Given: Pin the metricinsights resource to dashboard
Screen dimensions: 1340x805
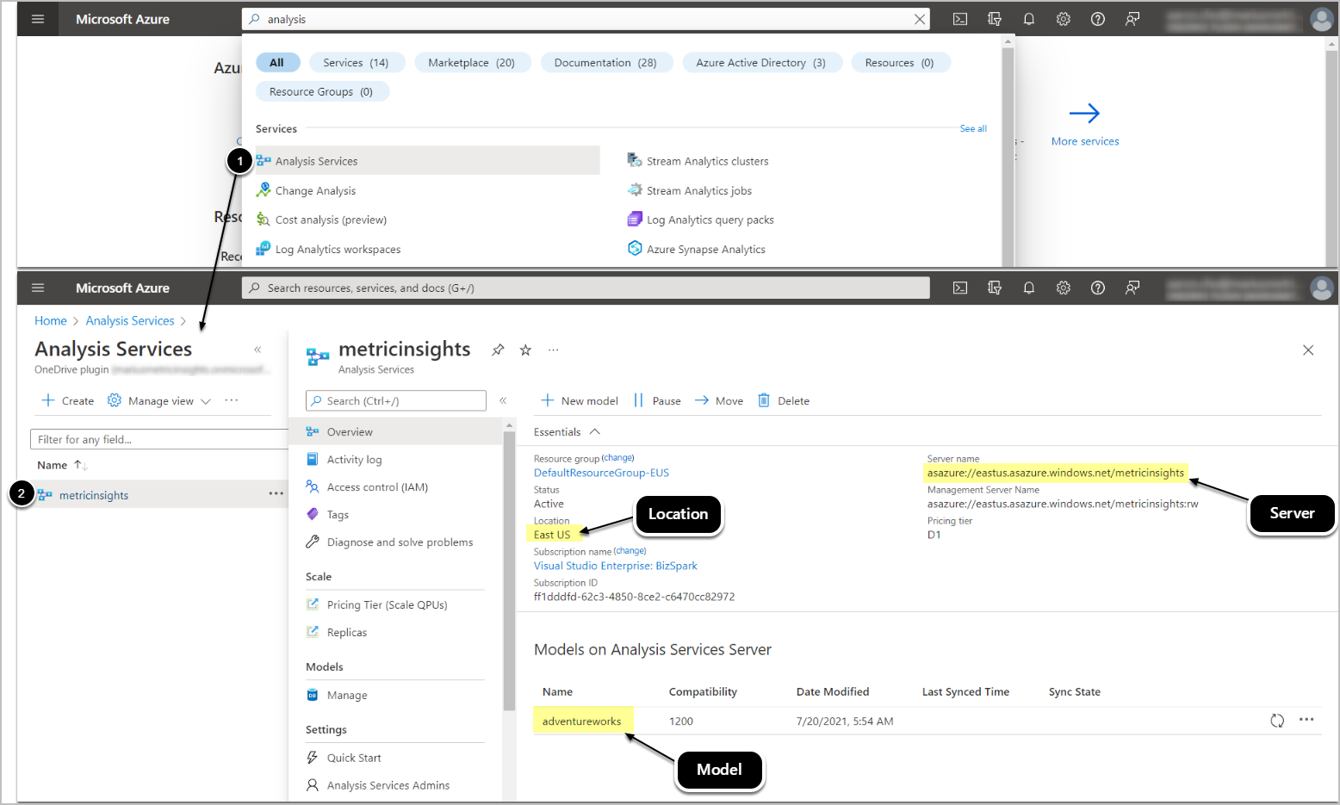Looking at the screenshot, I should [498, 350].
